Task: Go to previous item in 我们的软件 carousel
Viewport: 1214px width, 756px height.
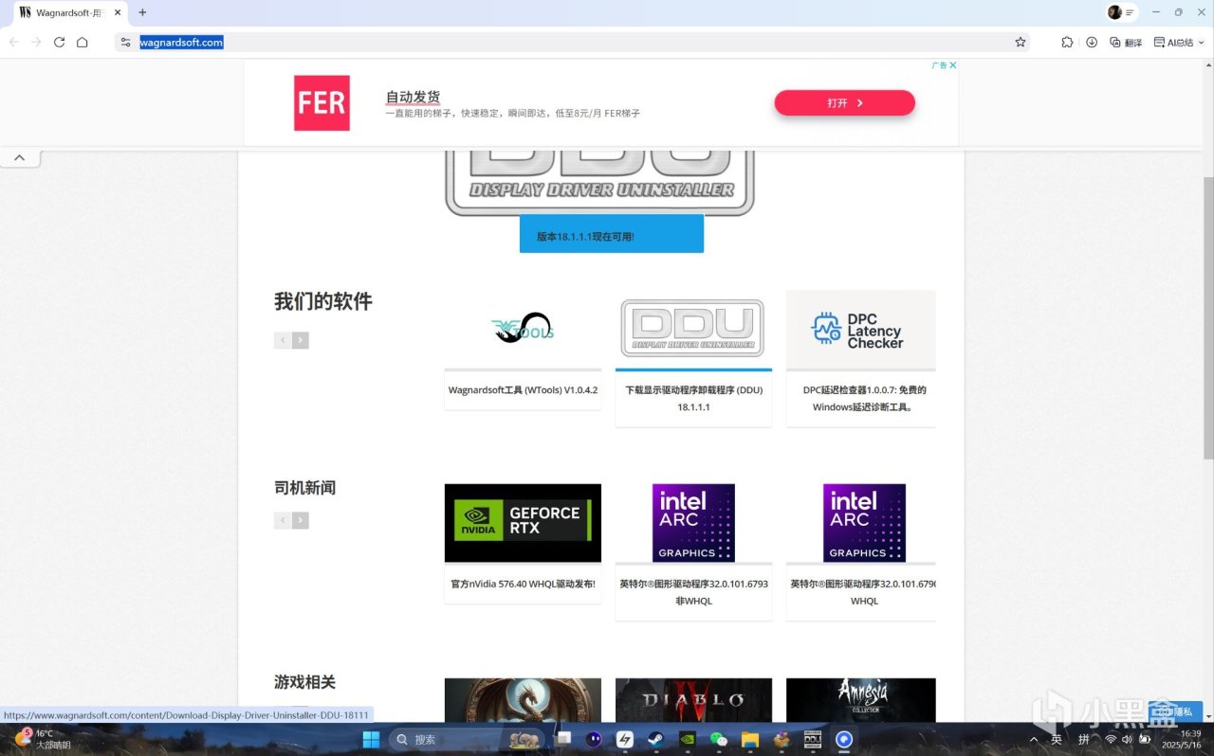Action: 283,340
